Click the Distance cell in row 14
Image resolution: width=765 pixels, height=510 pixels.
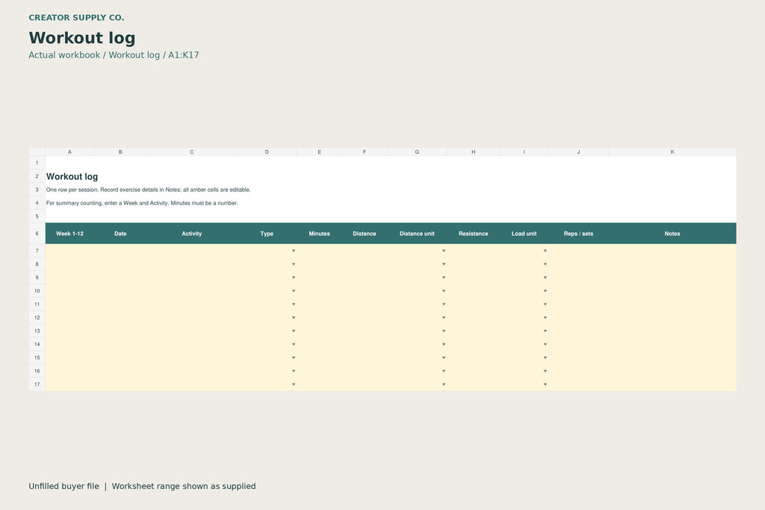click(365, 344)
